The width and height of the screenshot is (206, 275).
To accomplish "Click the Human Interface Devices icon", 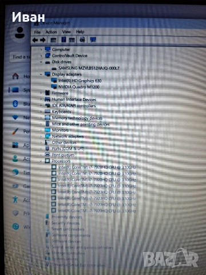I will coord(47,99).
